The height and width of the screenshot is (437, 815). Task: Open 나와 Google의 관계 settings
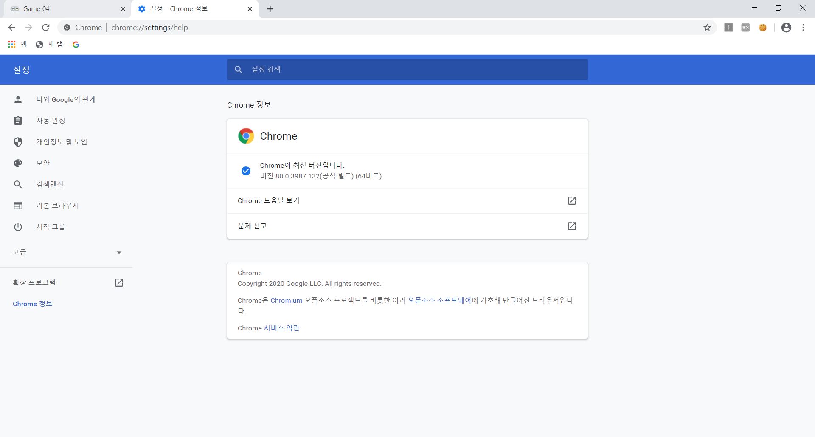(67, 99)
